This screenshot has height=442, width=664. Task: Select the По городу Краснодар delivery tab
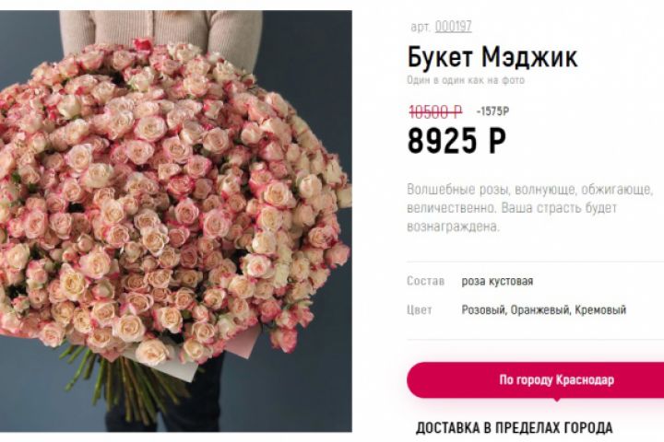pos(535,379)
